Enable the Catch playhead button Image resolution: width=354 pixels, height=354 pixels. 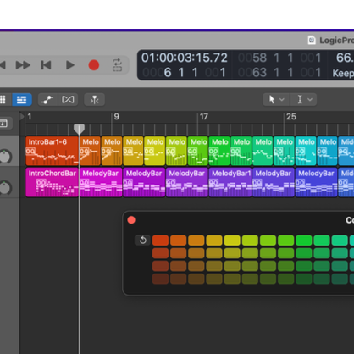(x=94, y=100)
